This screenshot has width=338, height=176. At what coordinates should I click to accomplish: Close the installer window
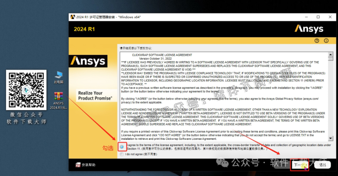pos(330,17)
